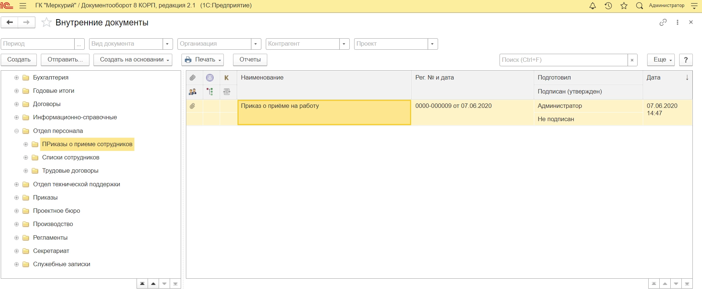This screenshot has width=702, height=289.
Task: Select document Приказ о приёме на работу
Action: 324,113
